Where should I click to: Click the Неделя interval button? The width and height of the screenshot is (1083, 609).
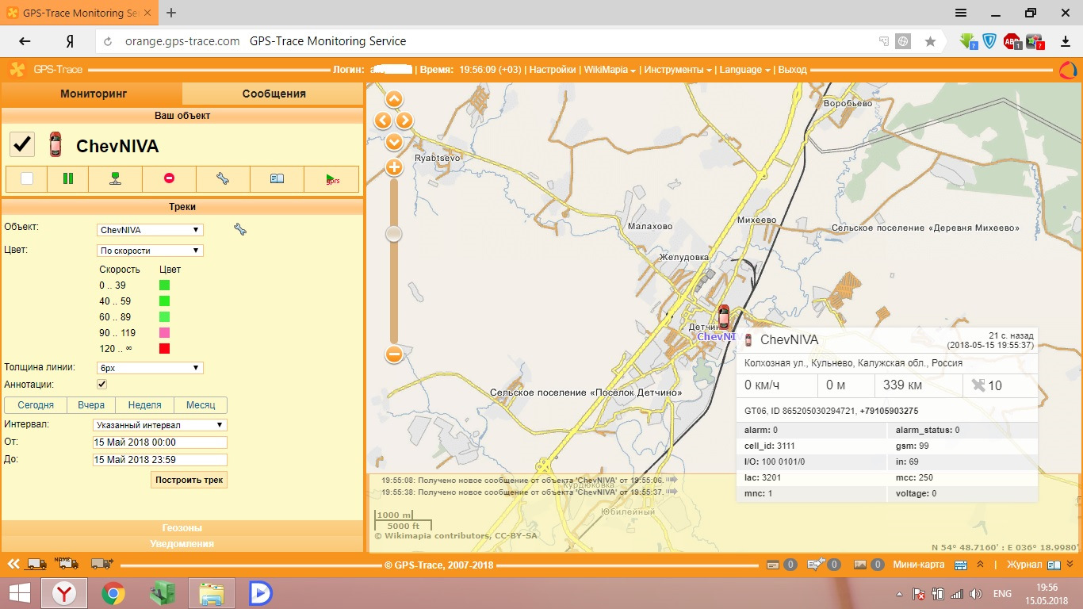pos(144,404)
